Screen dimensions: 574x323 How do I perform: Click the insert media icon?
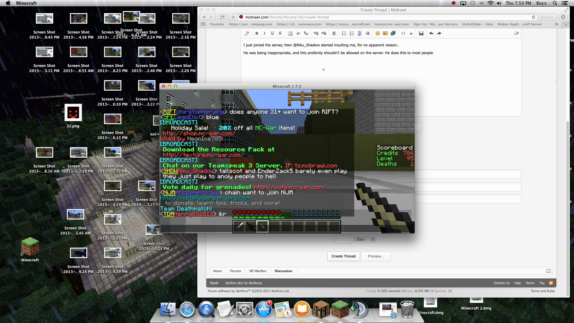[x=393, y=33]
